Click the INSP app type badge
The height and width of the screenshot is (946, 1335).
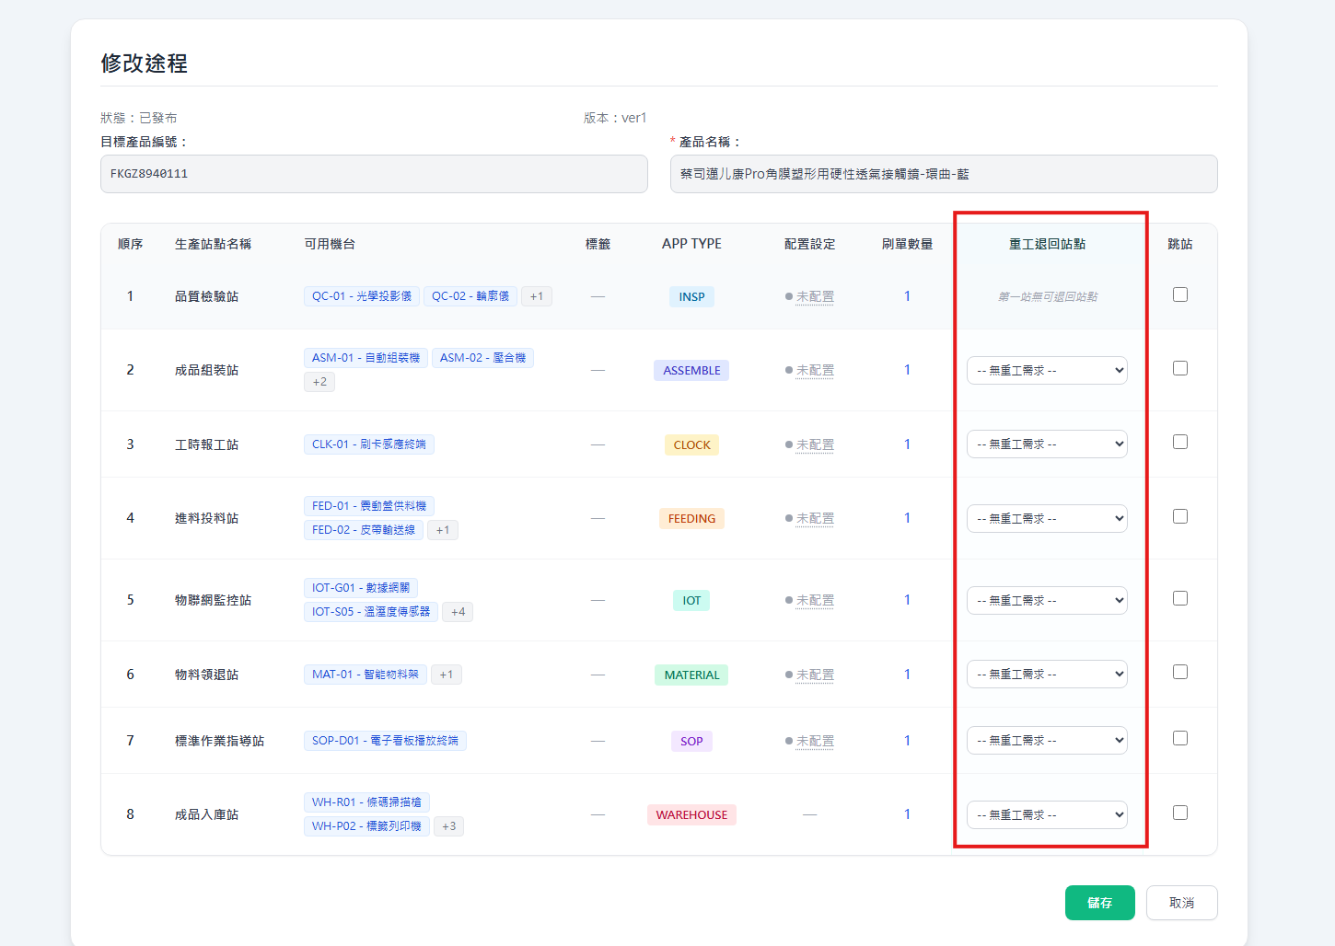[692, 296]
